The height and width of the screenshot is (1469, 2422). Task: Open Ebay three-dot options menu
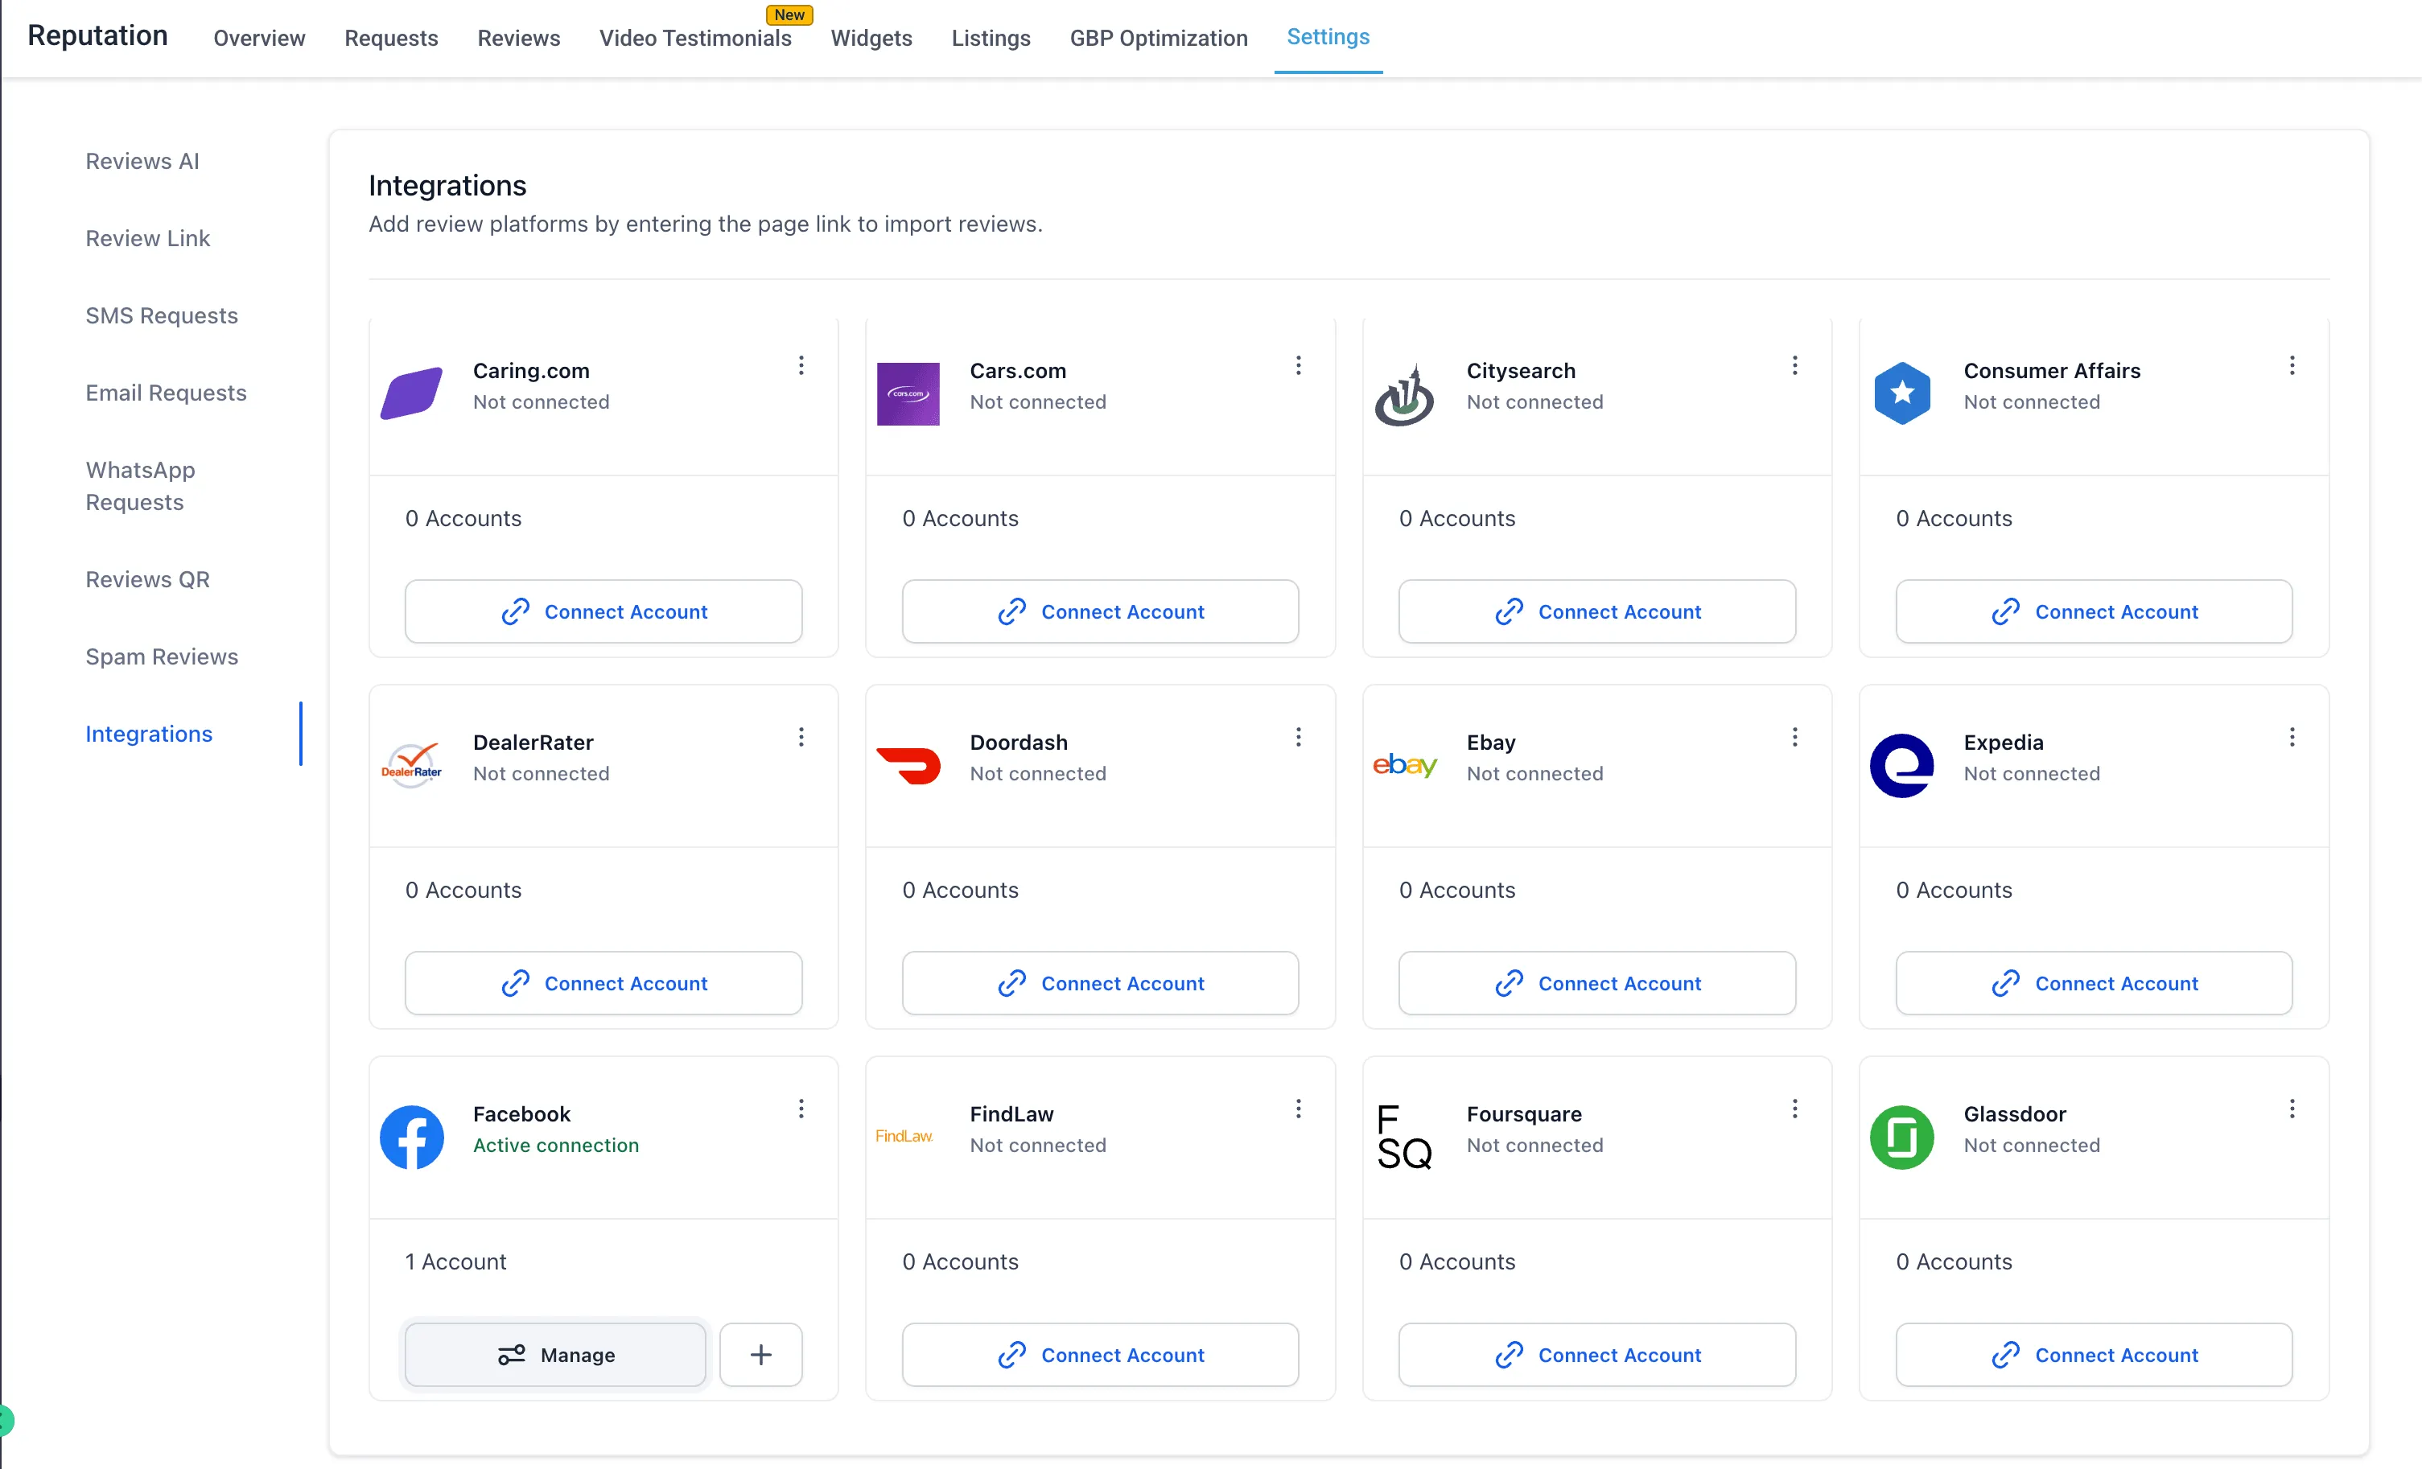point(1794,737)
